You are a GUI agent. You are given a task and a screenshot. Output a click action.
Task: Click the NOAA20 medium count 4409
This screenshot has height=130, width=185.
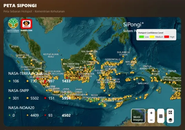point(35,115)
